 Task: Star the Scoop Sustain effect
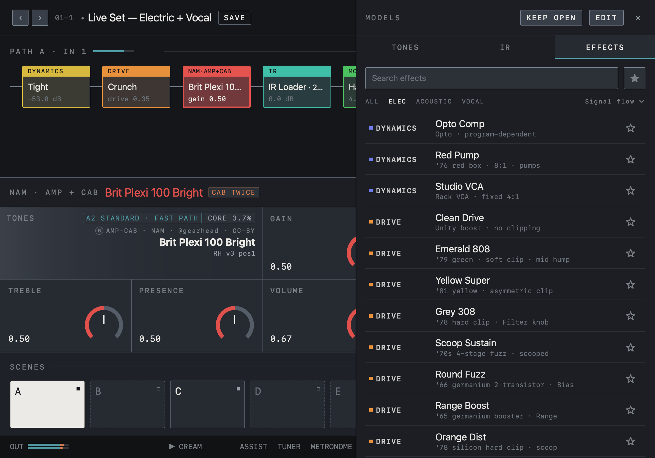[x=631, y=347]
